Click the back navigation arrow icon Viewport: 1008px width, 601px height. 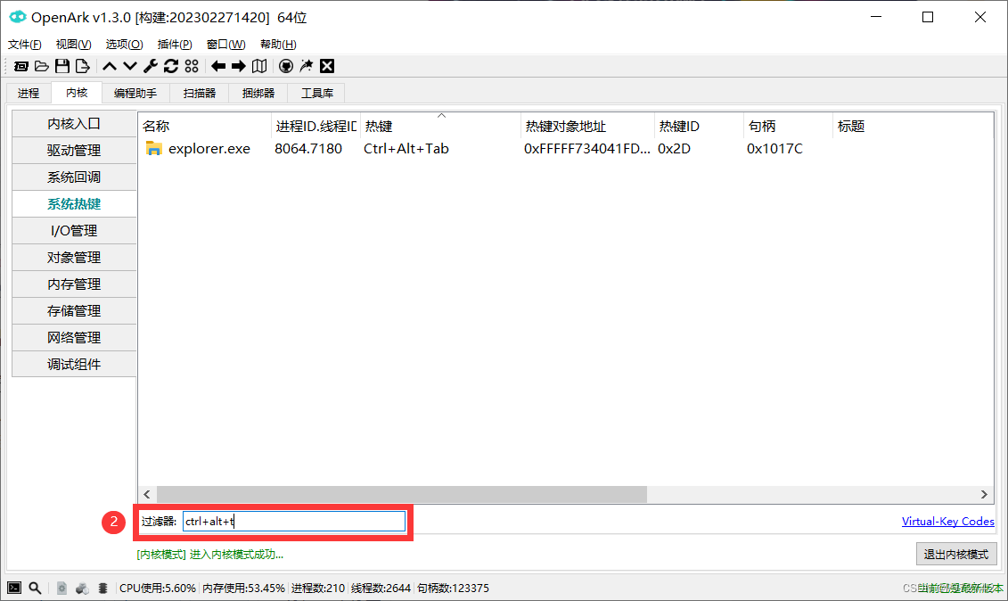(217, 65)
